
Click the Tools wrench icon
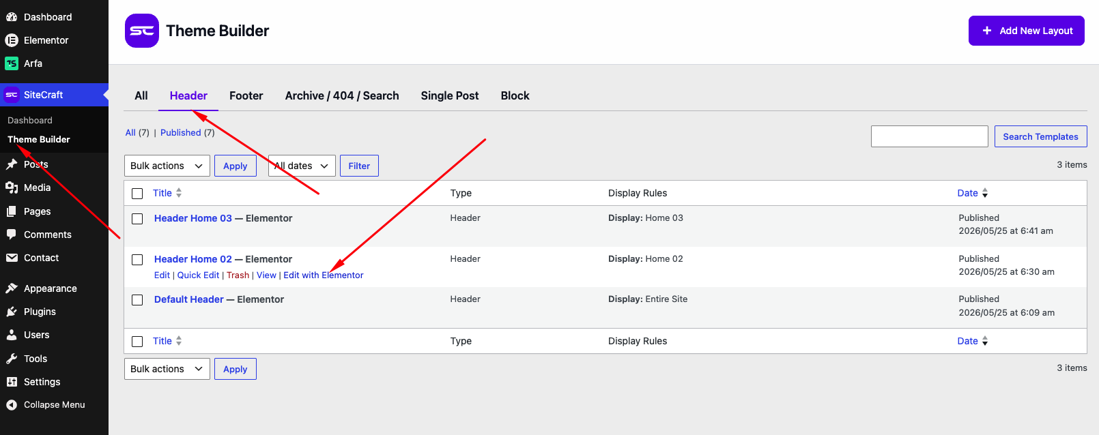(12, 359)
